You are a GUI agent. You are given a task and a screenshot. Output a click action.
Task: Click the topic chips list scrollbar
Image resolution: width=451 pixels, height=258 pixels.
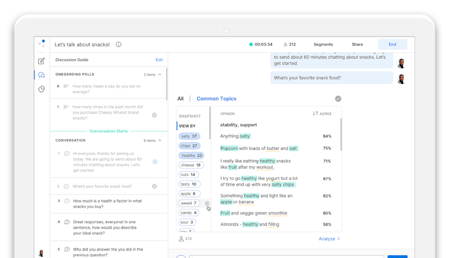[x=210, y=123]
